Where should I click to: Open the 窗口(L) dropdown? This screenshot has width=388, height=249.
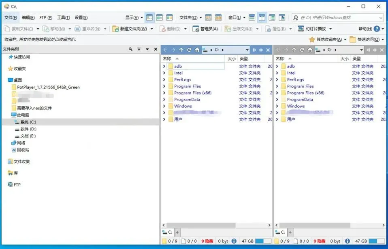click(x=237, y=17)
